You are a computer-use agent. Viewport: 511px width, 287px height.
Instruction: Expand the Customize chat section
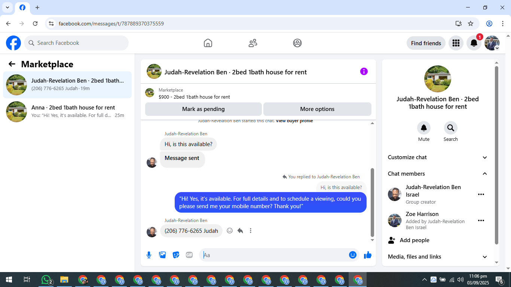coord(438,157)
